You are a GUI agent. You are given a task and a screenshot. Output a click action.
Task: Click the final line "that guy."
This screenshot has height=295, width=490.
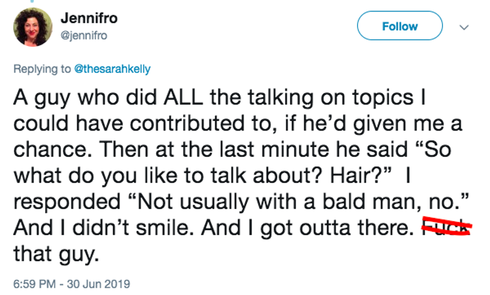tap(53, 254)
